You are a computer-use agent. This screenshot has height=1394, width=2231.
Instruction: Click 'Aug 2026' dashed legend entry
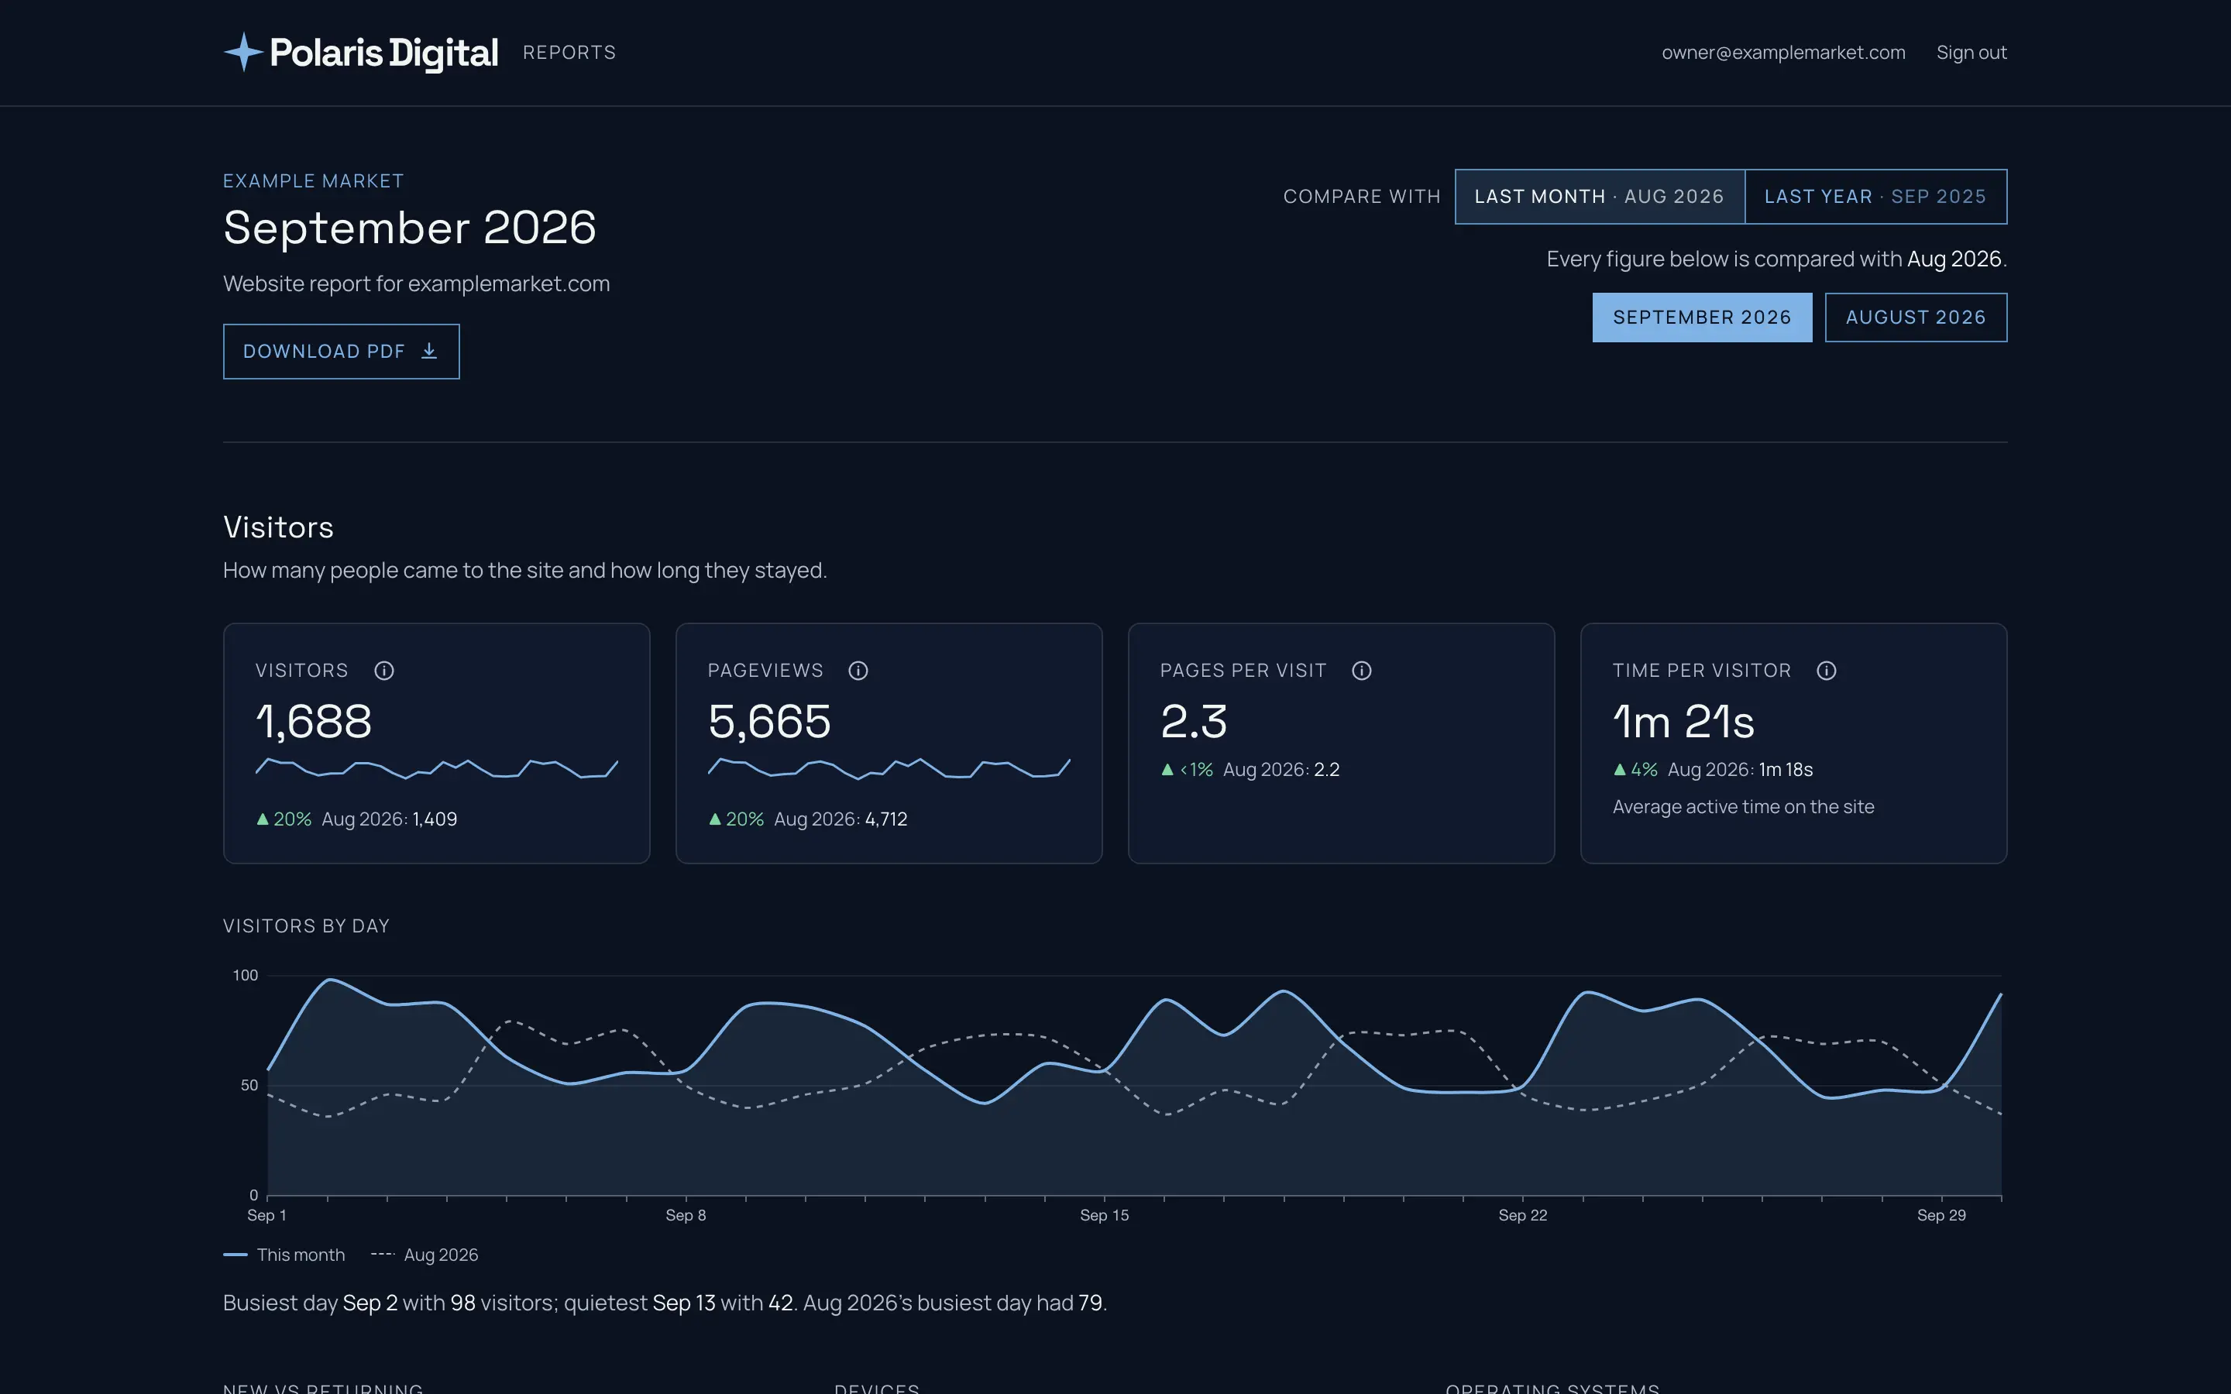[424, 1255]
